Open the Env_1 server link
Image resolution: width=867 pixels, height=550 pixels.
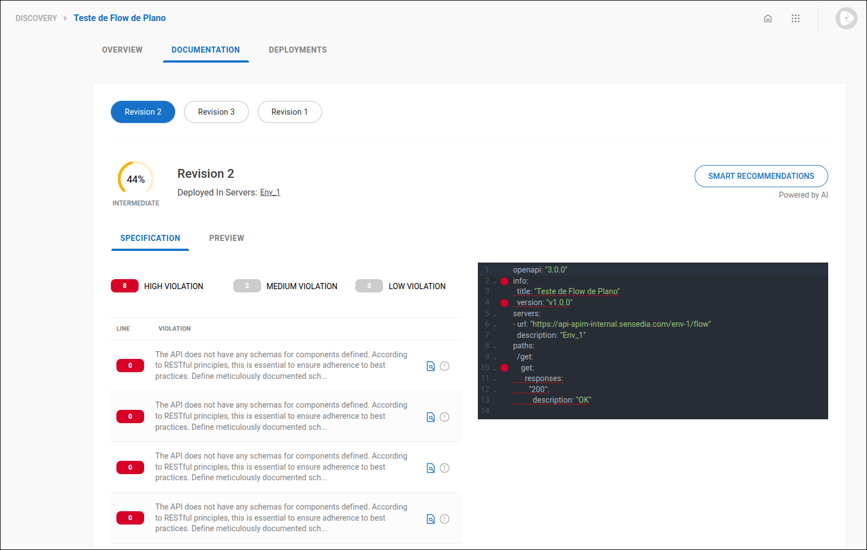pos(270,192)
